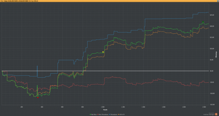This screenshot has width=219, height=116.
Task: Click the 2 000 hands x-axis label
Action: point(204,107)
